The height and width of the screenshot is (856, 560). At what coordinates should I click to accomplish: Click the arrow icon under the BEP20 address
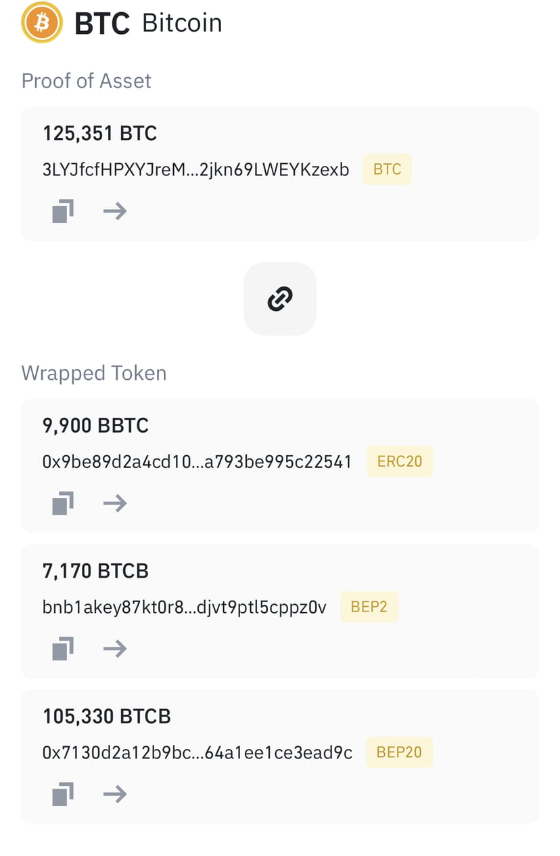click(x=114, y=794)
